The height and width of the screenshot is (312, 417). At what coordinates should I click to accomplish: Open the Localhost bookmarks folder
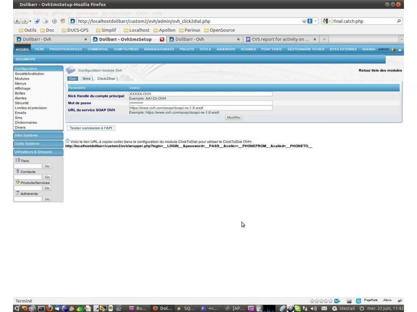136,30
